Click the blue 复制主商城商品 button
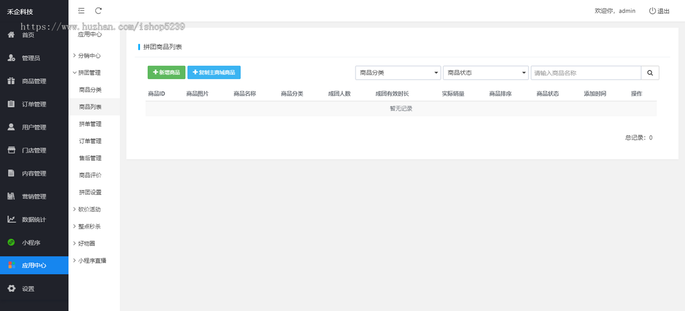Viewport: 685px width, 311px height. coord(214,73)
